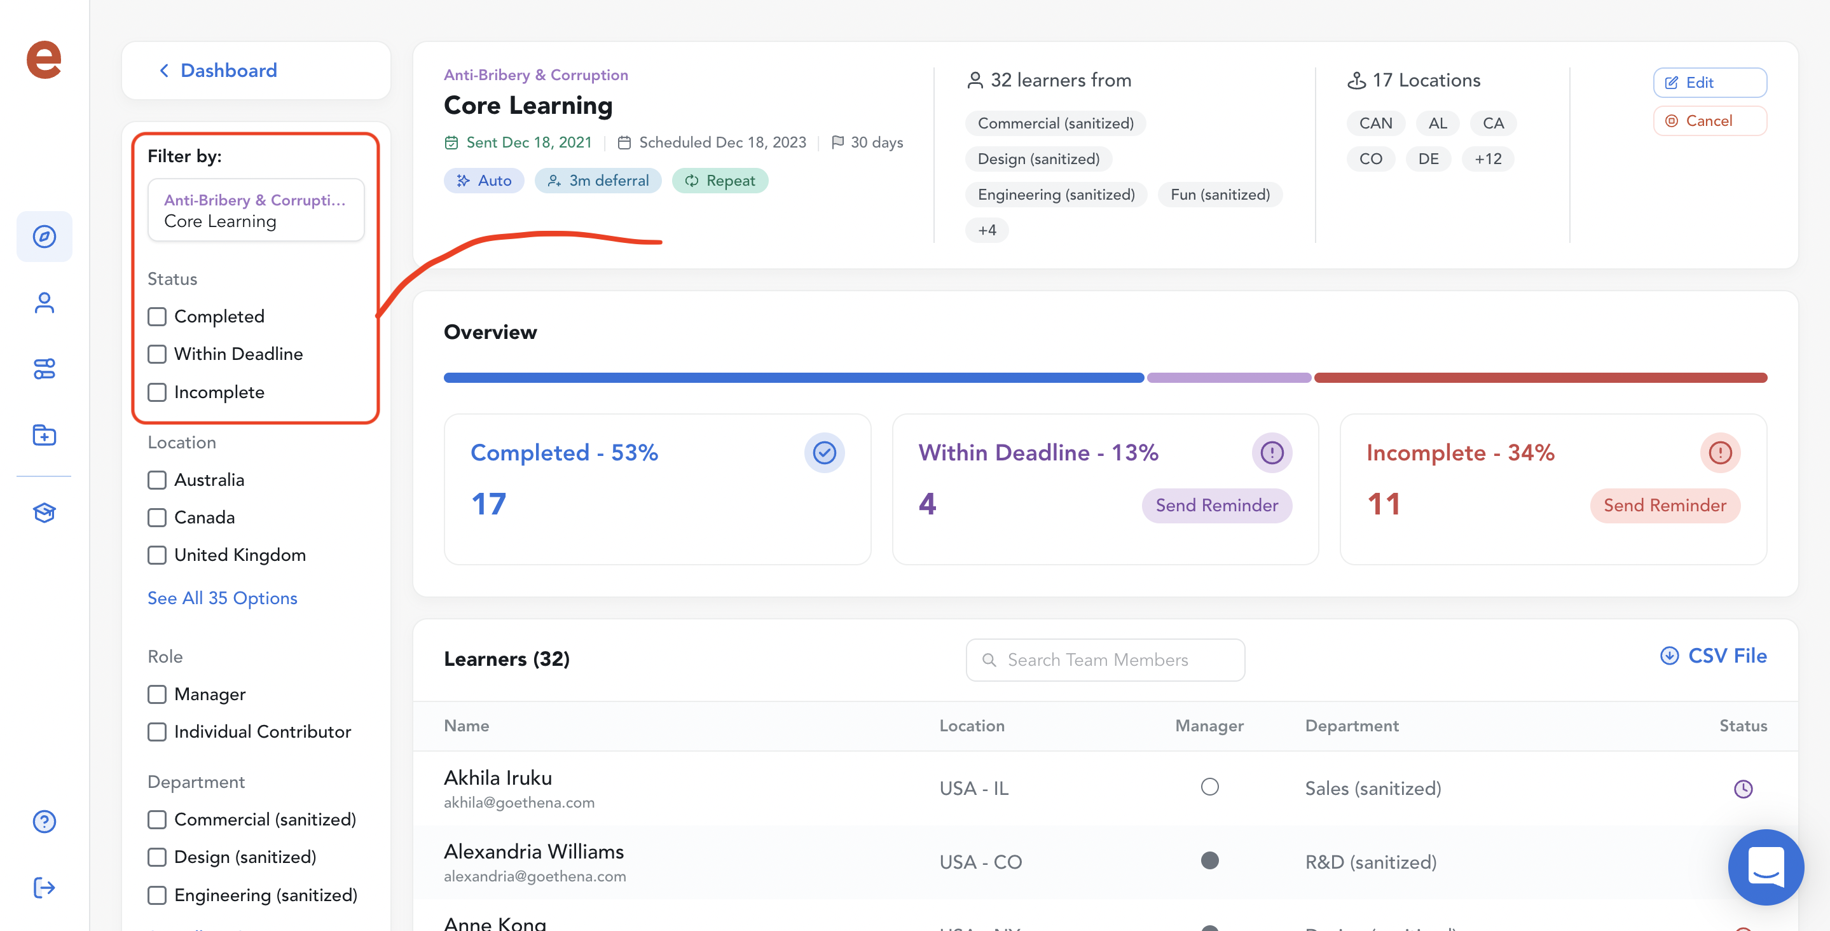1830x931 pixels.
Task: Click See All 35 Options
Action: pos(223,598)
